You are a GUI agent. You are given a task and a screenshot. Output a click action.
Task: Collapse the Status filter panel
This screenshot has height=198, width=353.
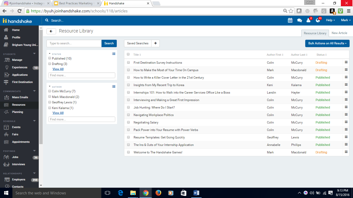coord(49,54)
